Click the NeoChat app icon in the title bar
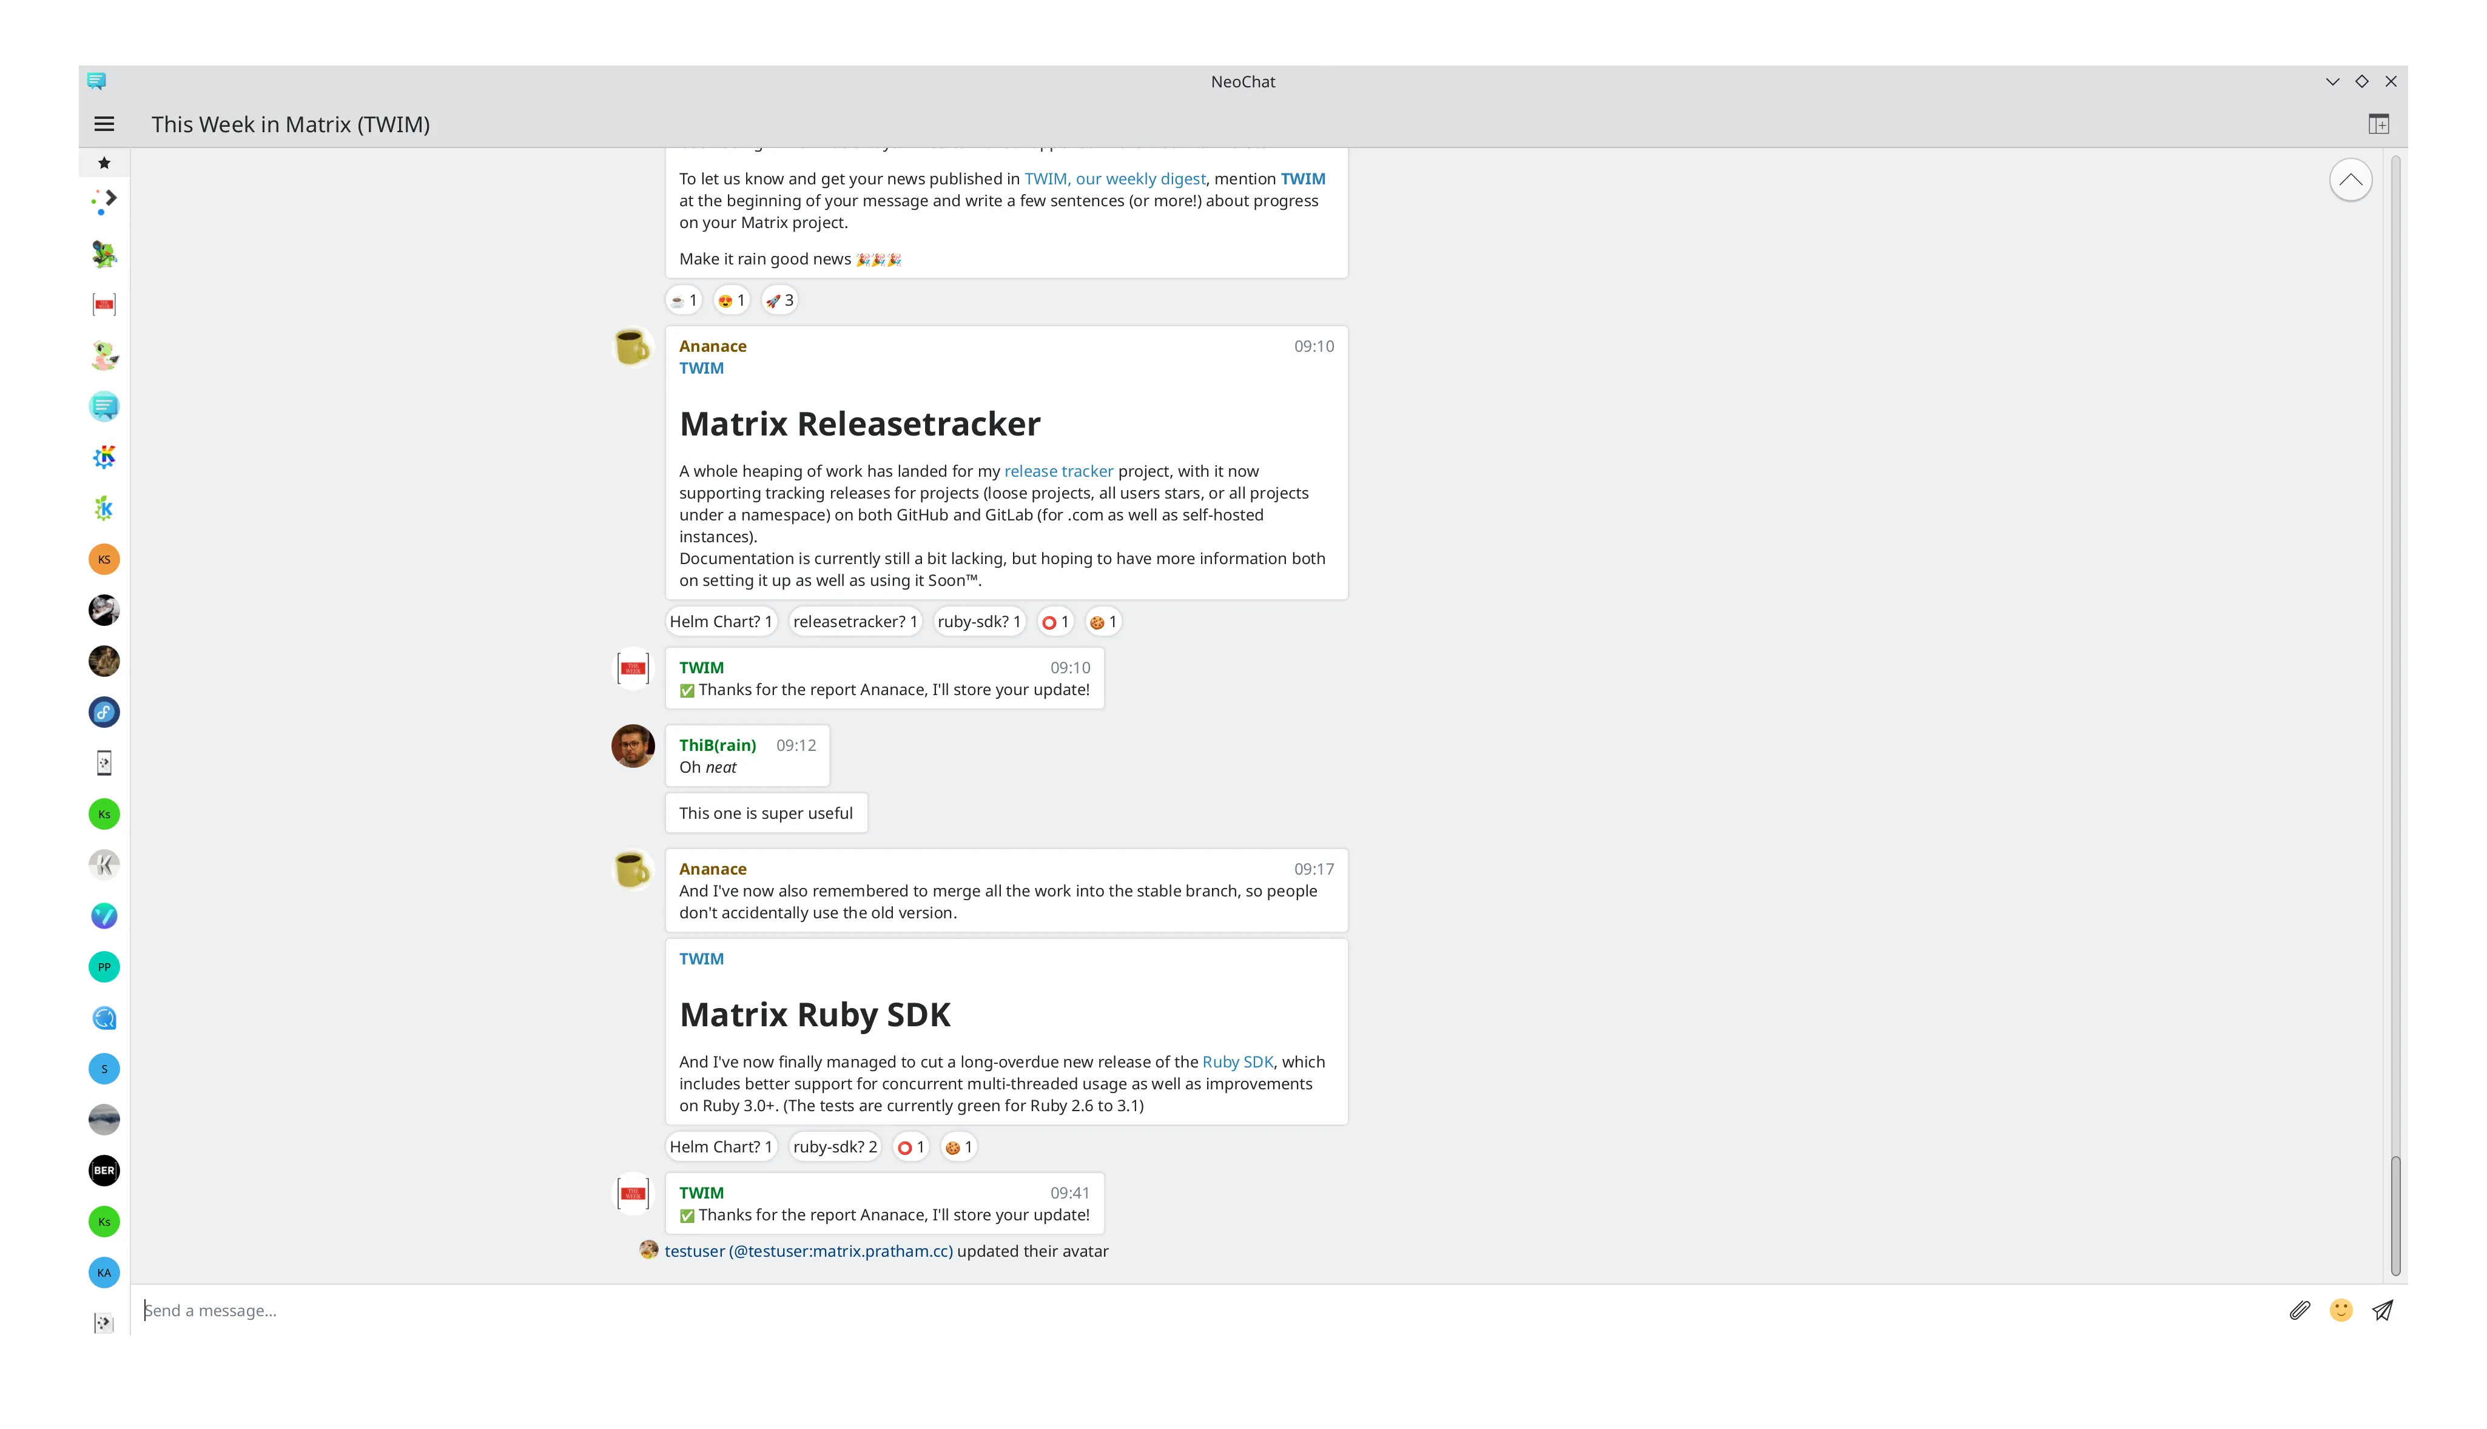 tap(96, 81)
